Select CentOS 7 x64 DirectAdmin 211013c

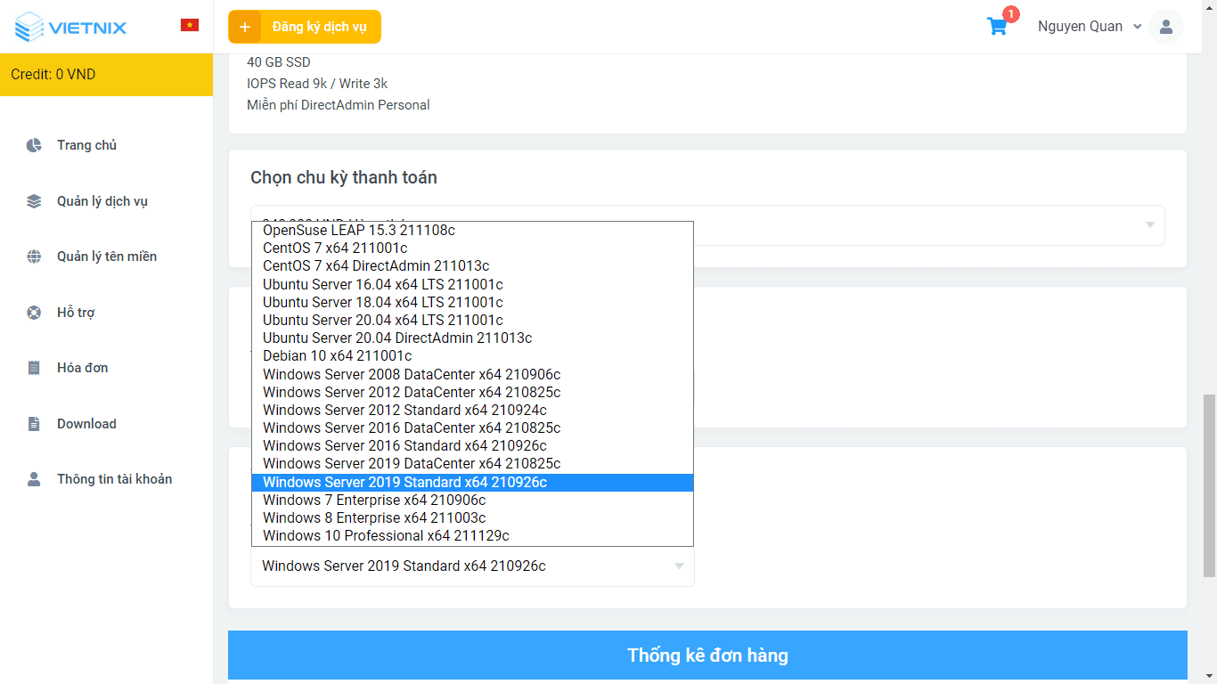[472, 266]
